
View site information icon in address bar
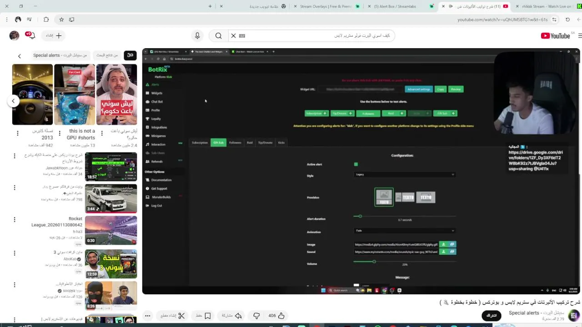click(554, 20)
